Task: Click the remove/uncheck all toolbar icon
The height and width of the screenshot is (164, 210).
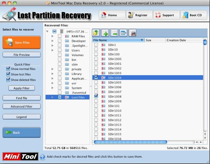Action: [x=114, y=33]
